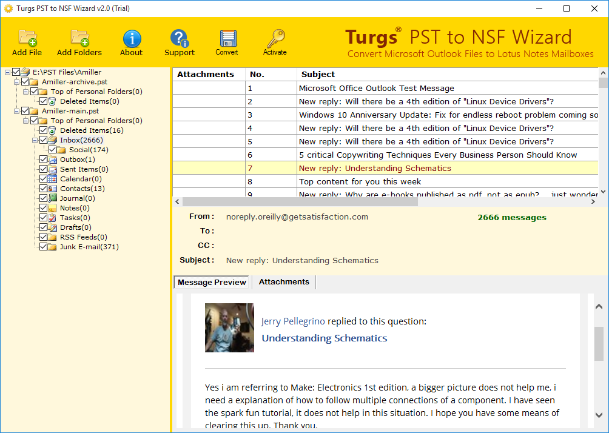
Task: Click the Inbox folder icon
Action: pyautogui.click(x=52, y=140)
